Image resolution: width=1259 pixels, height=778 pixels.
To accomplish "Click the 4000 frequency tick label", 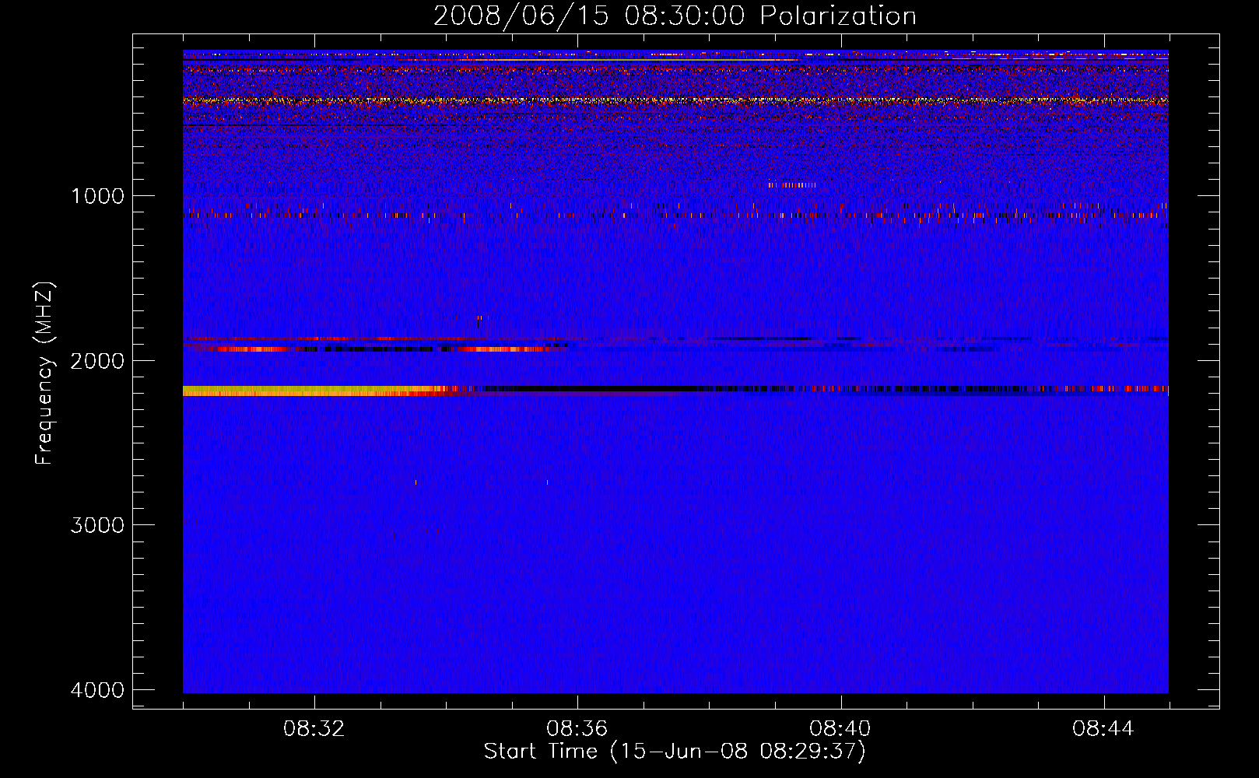I will click(x=97, y=690).
